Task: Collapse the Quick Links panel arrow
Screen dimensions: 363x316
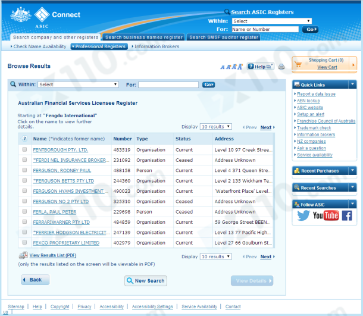Action: [352, 85]
